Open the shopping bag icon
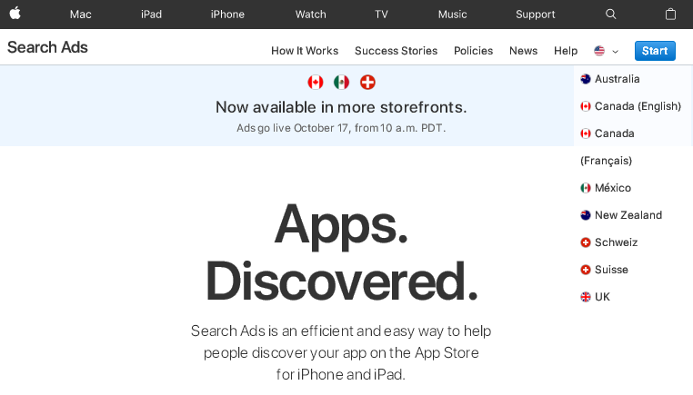 pyautogui.click(x=671, y=14)
